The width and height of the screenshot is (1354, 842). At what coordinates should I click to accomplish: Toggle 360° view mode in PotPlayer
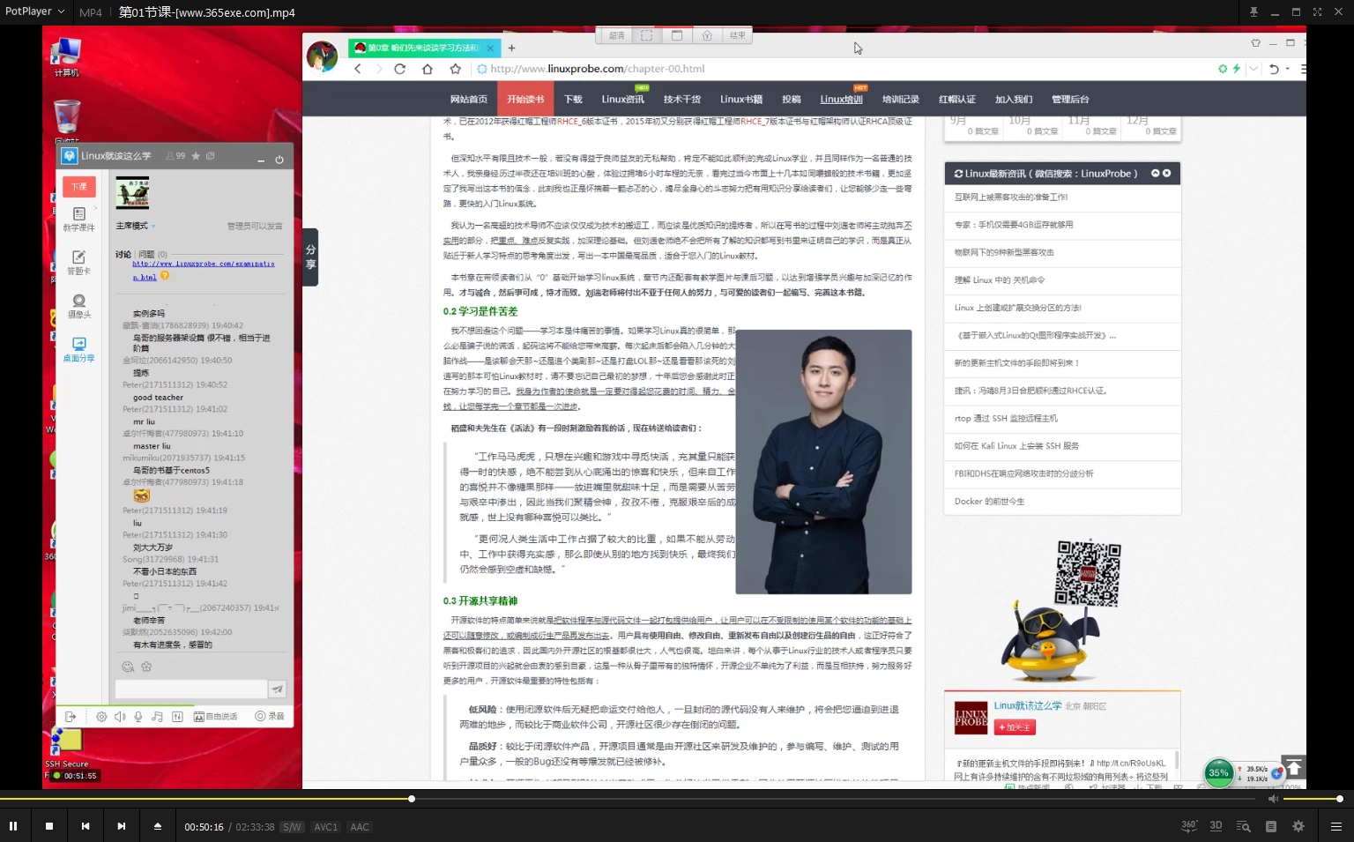click(x=1187, y=826)
